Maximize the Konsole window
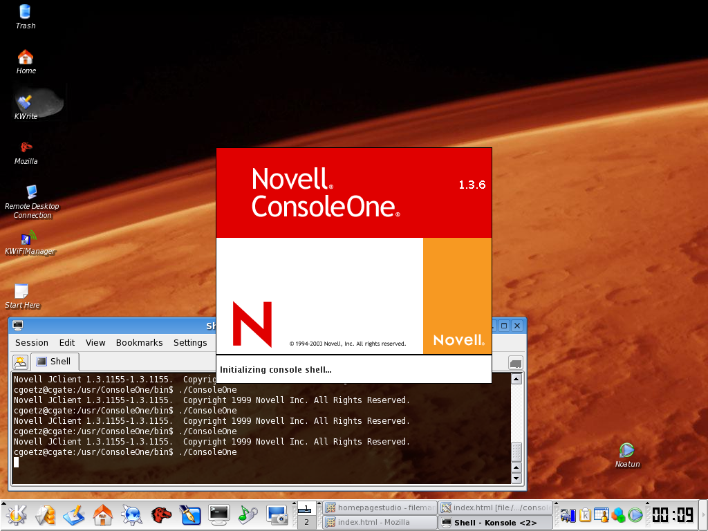708x531 pixels. [x=504, y=326]
